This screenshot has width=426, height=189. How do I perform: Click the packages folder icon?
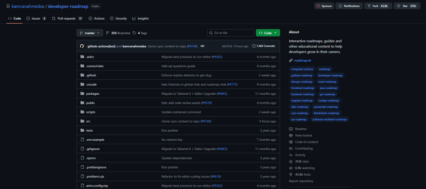(82, 93)
